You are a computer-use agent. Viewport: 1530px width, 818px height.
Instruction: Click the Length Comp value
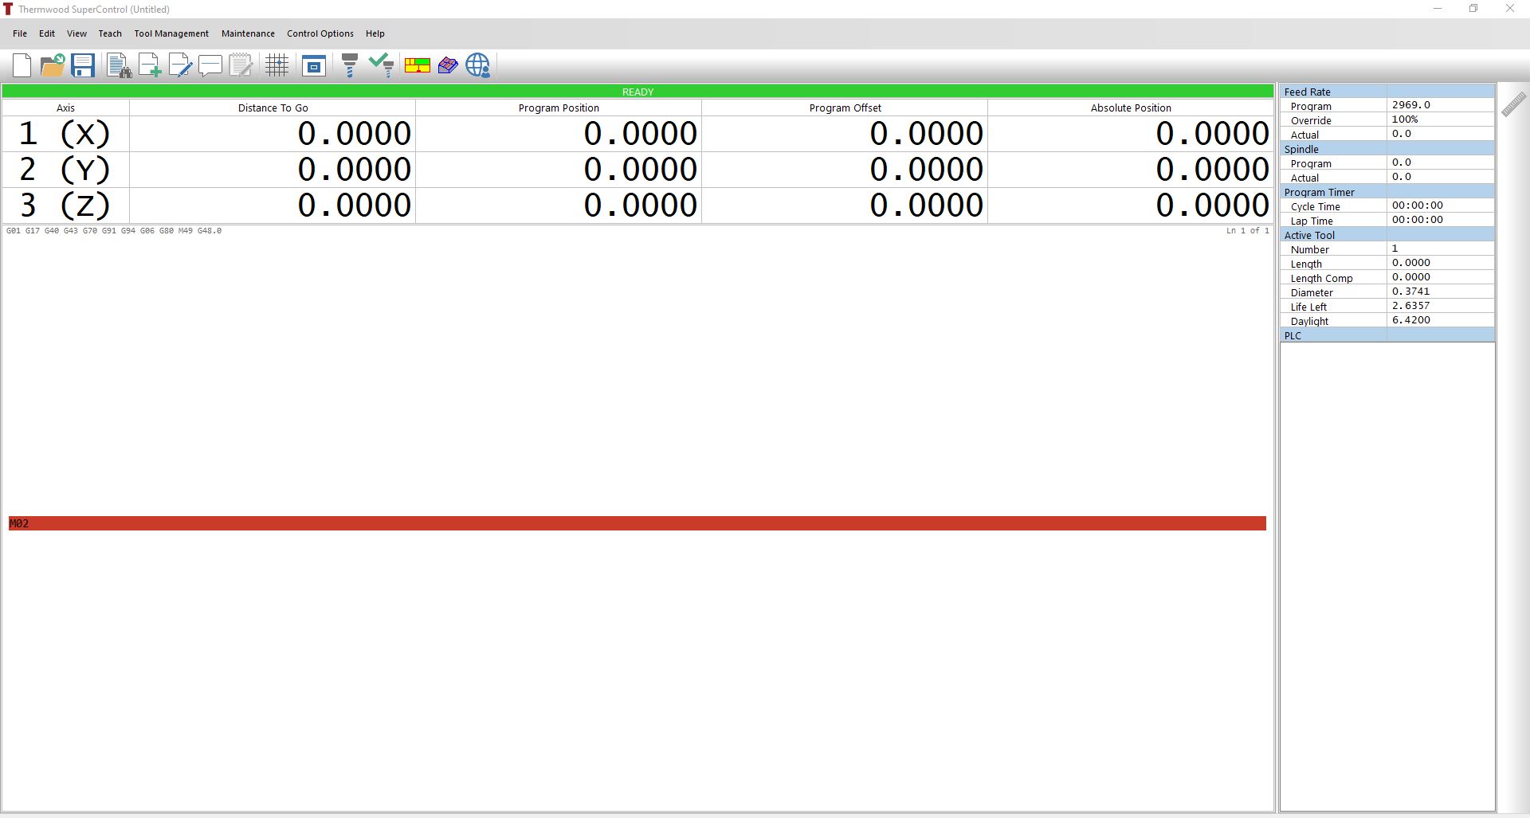[x=1441, y=277]
